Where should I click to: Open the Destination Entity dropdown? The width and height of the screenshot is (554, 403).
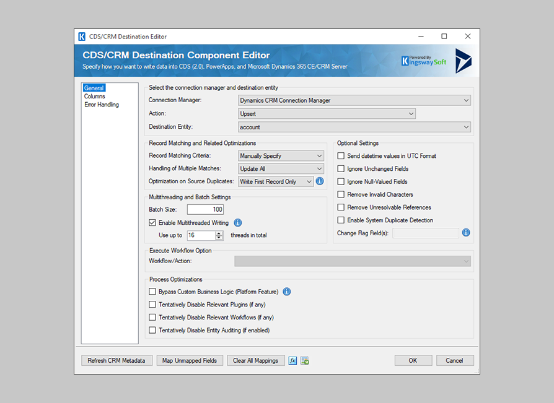tap(466, 127)
